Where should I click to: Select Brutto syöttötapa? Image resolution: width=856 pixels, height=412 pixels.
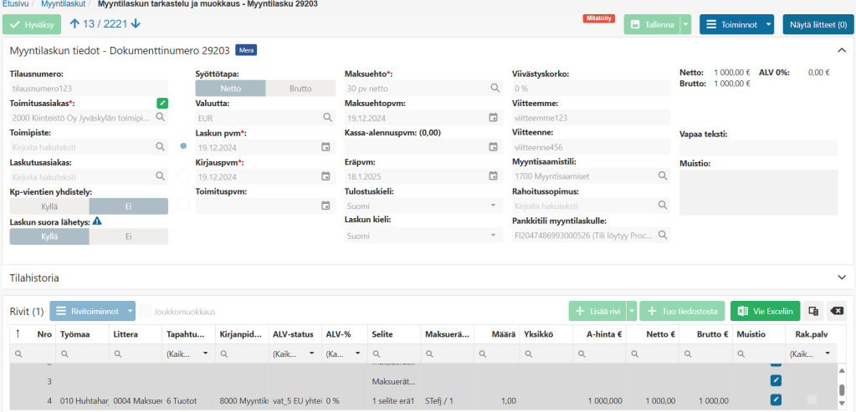[x=300, y=89]
